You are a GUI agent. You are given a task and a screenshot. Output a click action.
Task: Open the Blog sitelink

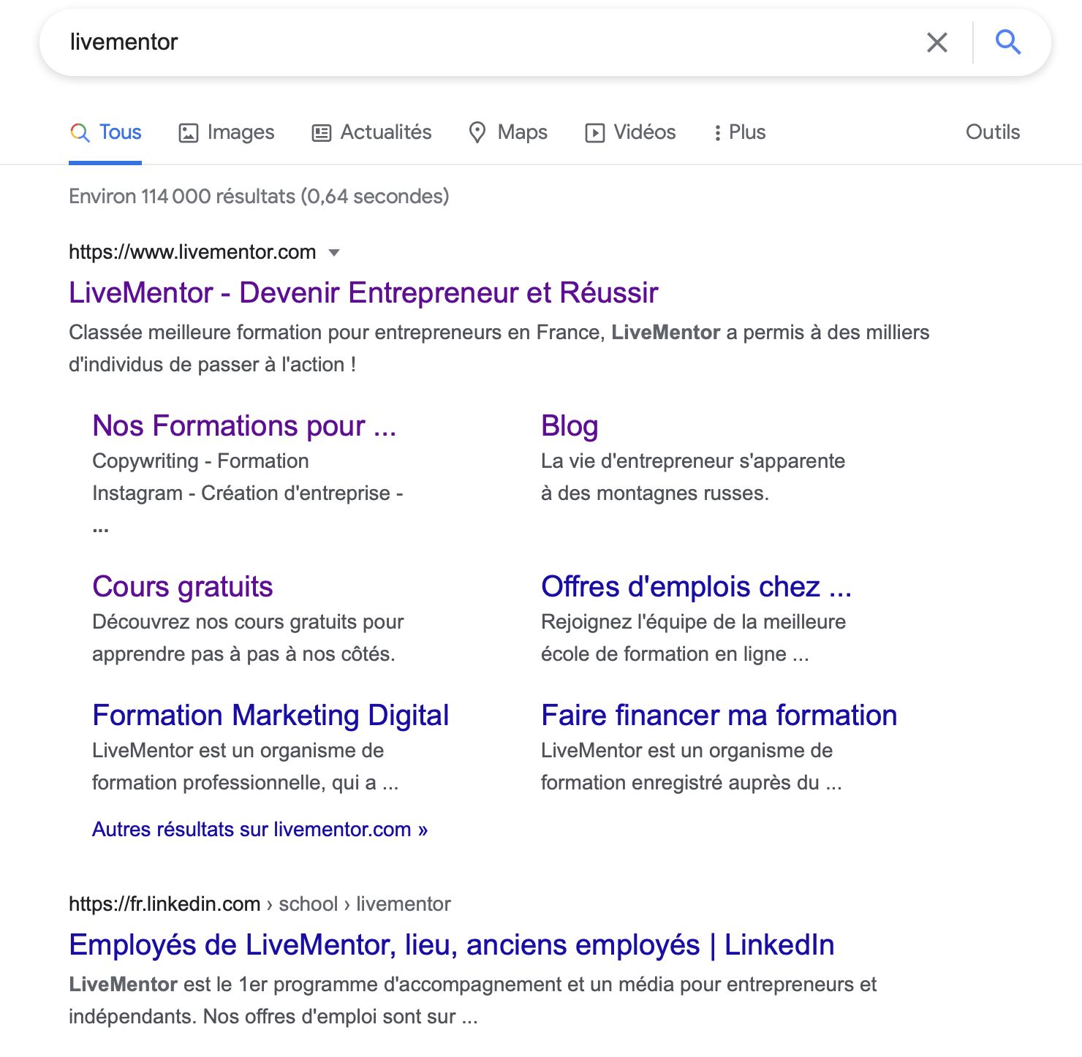(x=570, y=426)
